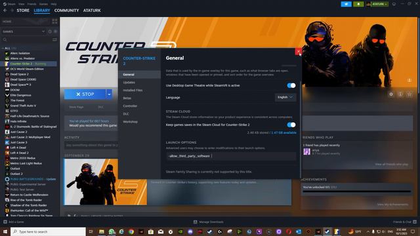420x236 pixels.
Task: Click Add a Game
Action: point(13,222)
